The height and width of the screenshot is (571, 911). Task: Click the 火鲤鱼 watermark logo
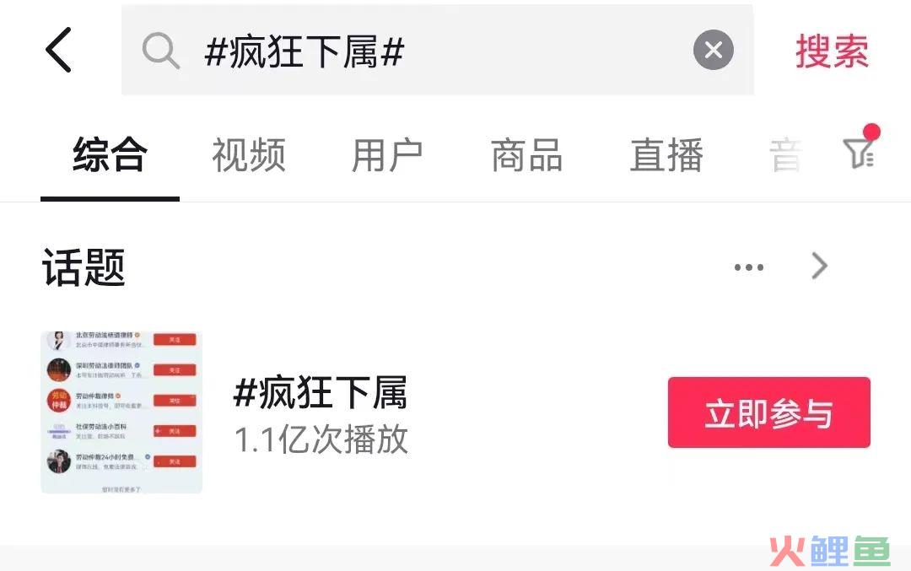[830, 551]
